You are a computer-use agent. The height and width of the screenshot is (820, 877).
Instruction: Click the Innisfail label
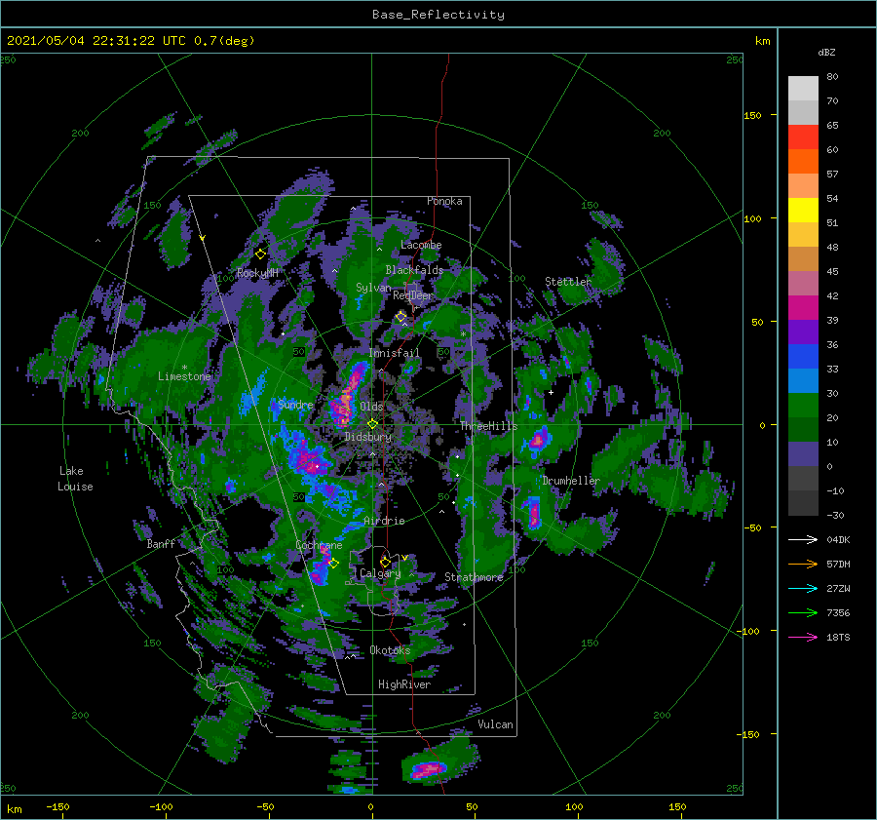tap(394, 353)
